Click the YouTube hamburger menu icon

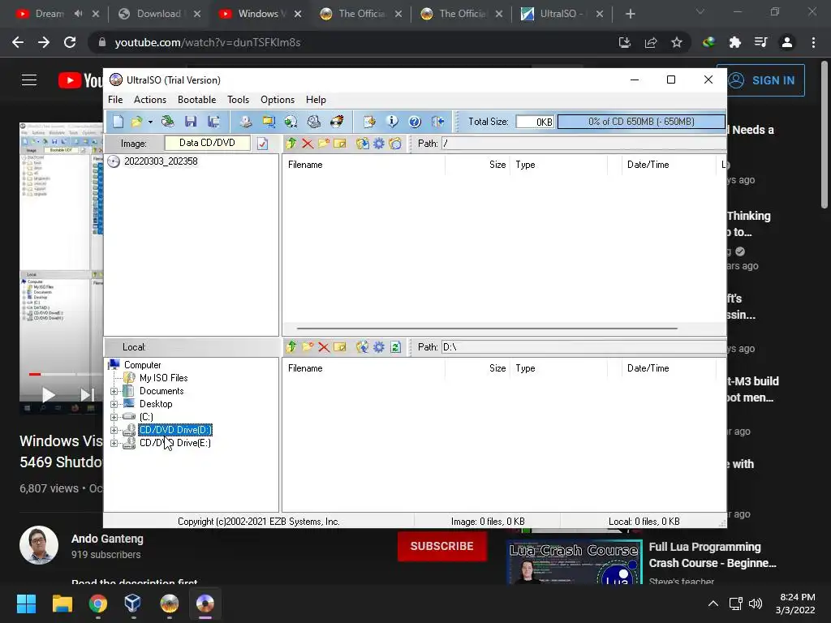tap(29, 80)
